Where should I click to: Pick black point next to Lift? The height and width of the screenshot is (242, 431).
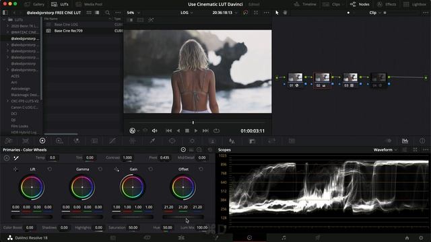[x=15, y=169]
